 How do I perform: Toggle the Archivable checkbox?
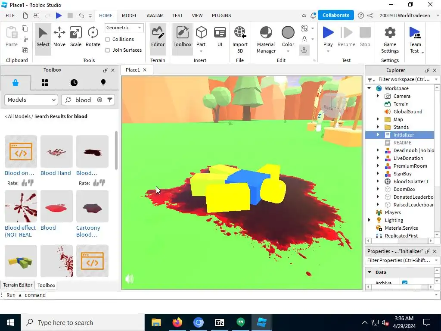[x=405, y=283]
